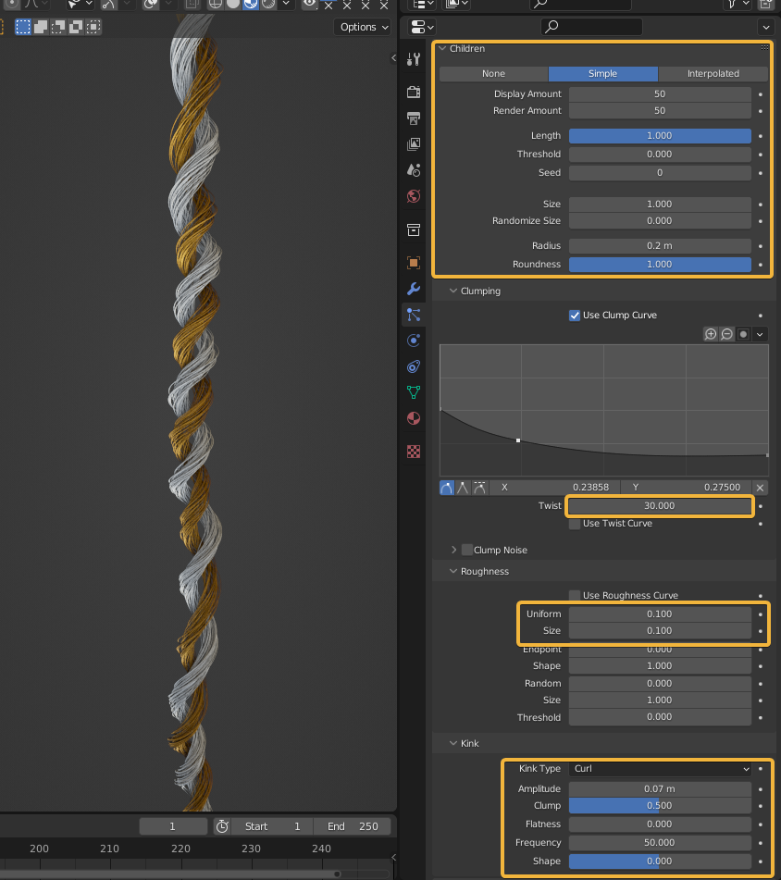This screenshot has width=781, height=880.
Task: Open Texture Properties (checkered icon)
Action: tap(414, 451)
